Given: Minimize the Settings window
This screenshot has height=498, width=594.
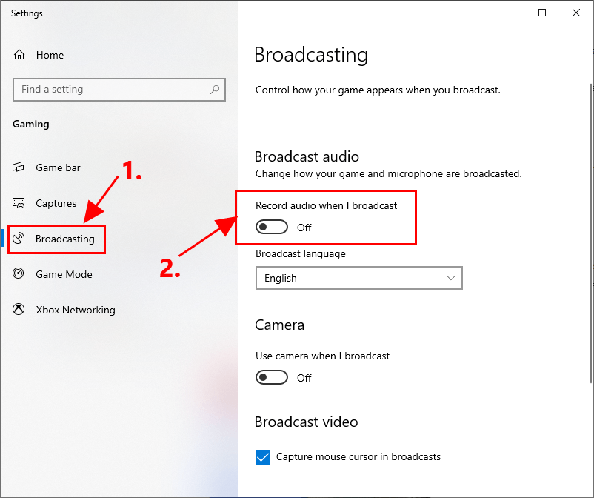Looking at the screenshot, I should point(508,13).
